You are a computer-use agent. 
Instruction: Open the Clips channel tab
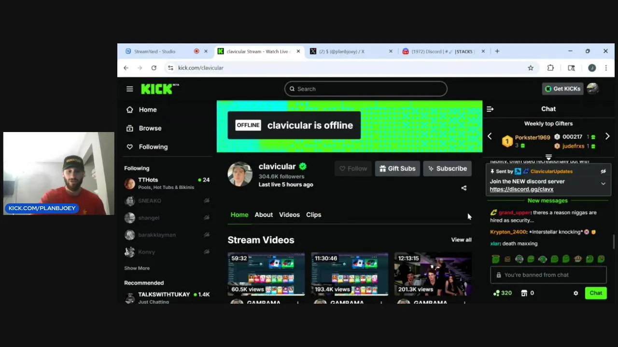[313, 215]
